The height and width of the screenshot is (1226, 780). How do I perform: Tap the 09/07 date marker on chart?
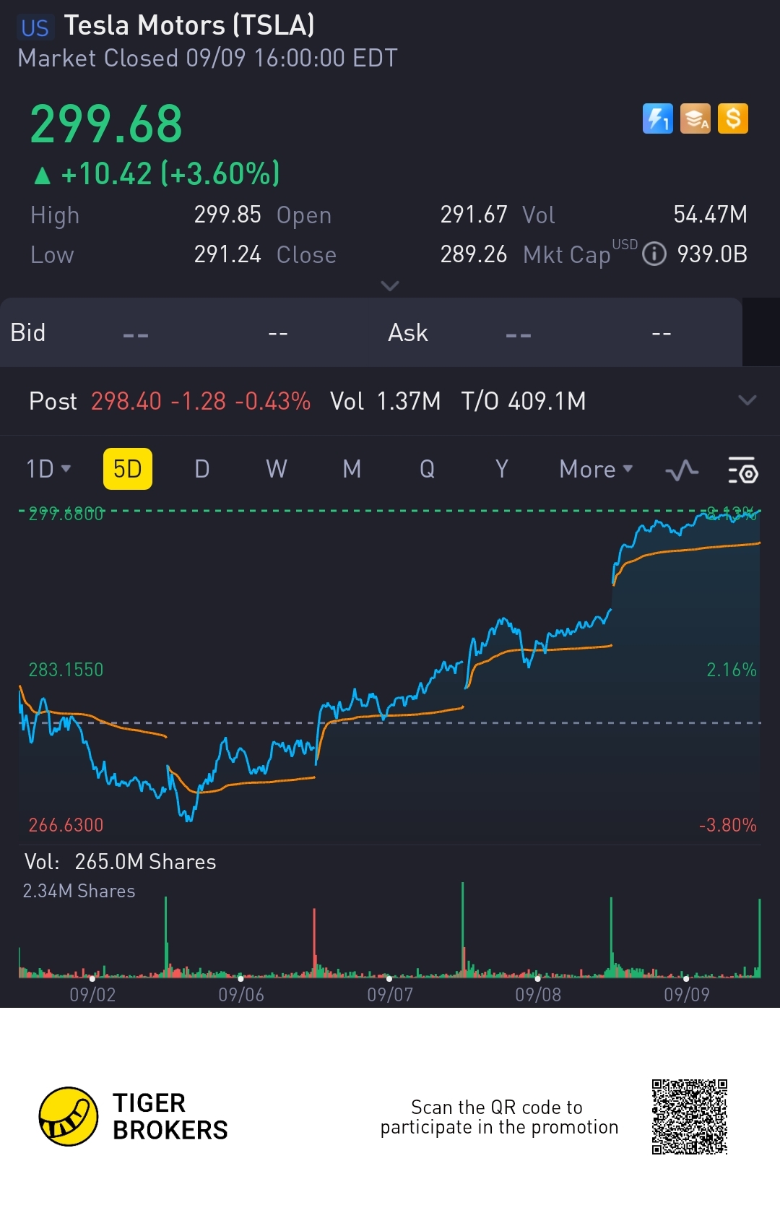pyautogui.click(x=390, y=994)
